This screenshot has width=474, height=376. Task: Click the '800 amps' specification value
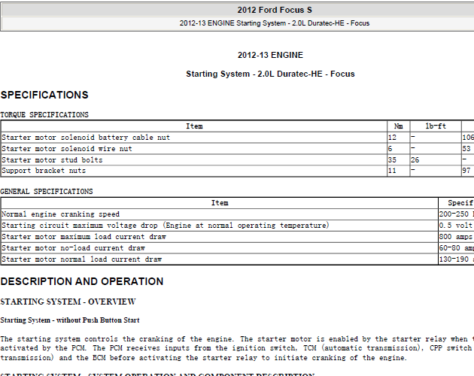point(455,237)
